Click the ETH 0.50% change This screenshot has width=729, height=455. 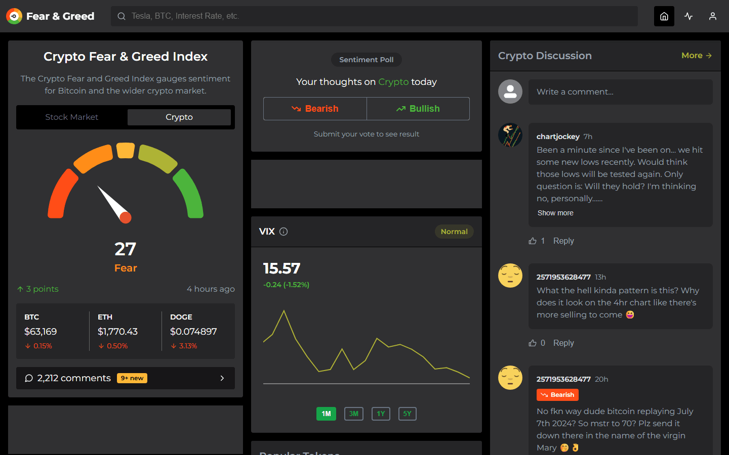(x=113, y=346)
